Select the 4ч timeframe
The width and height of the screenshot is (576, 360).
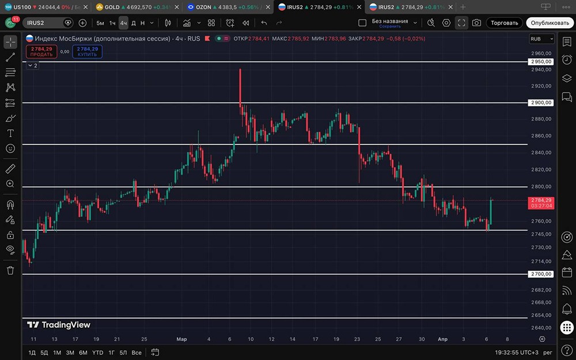coord(123,23)
